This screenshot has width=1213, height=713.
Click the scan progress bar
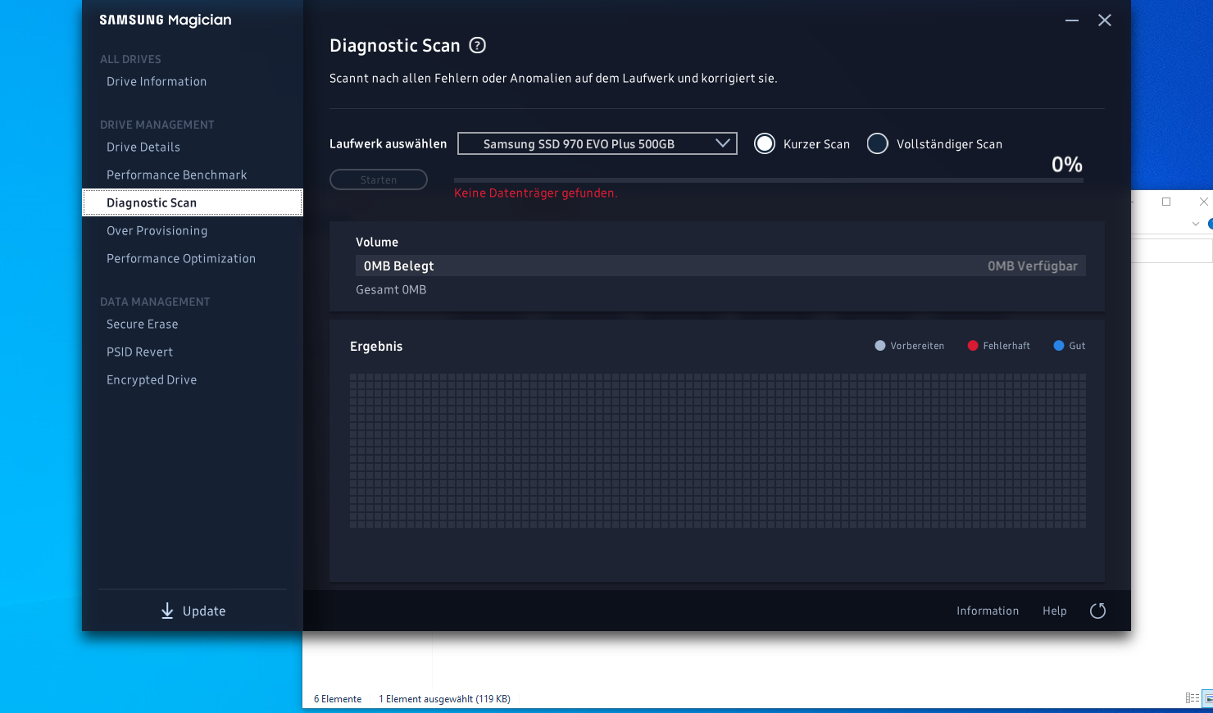(x=769, y=180)
